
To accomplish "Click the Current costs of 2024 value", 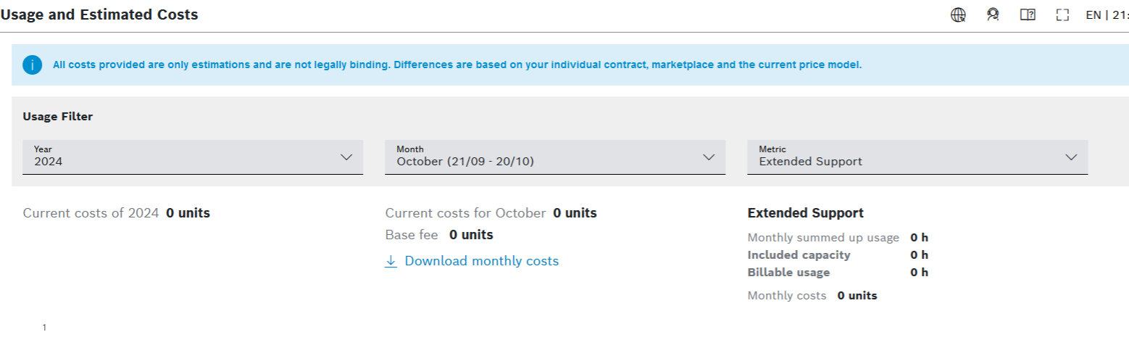I will 188,213.
